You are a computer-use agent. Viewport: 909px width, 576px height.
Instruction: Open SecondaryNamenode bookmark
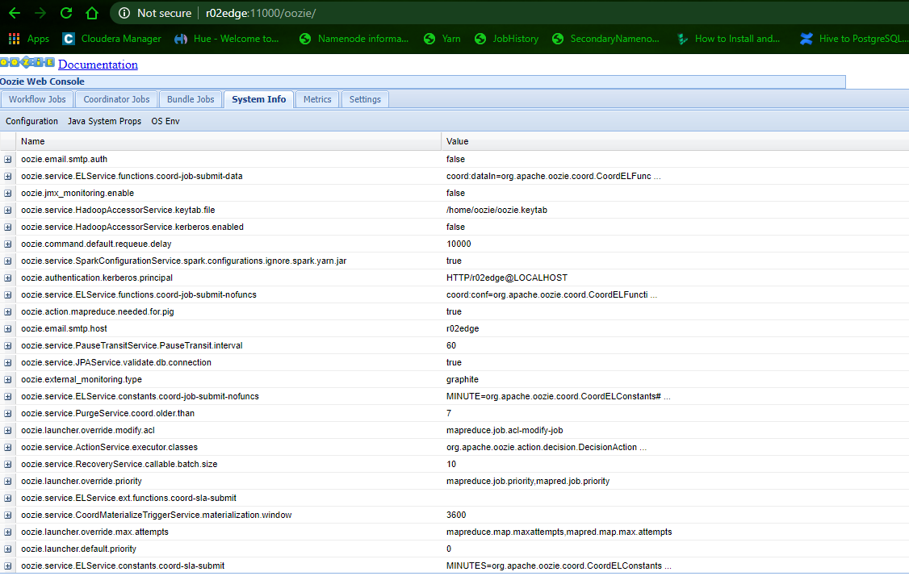pos(605,39)
